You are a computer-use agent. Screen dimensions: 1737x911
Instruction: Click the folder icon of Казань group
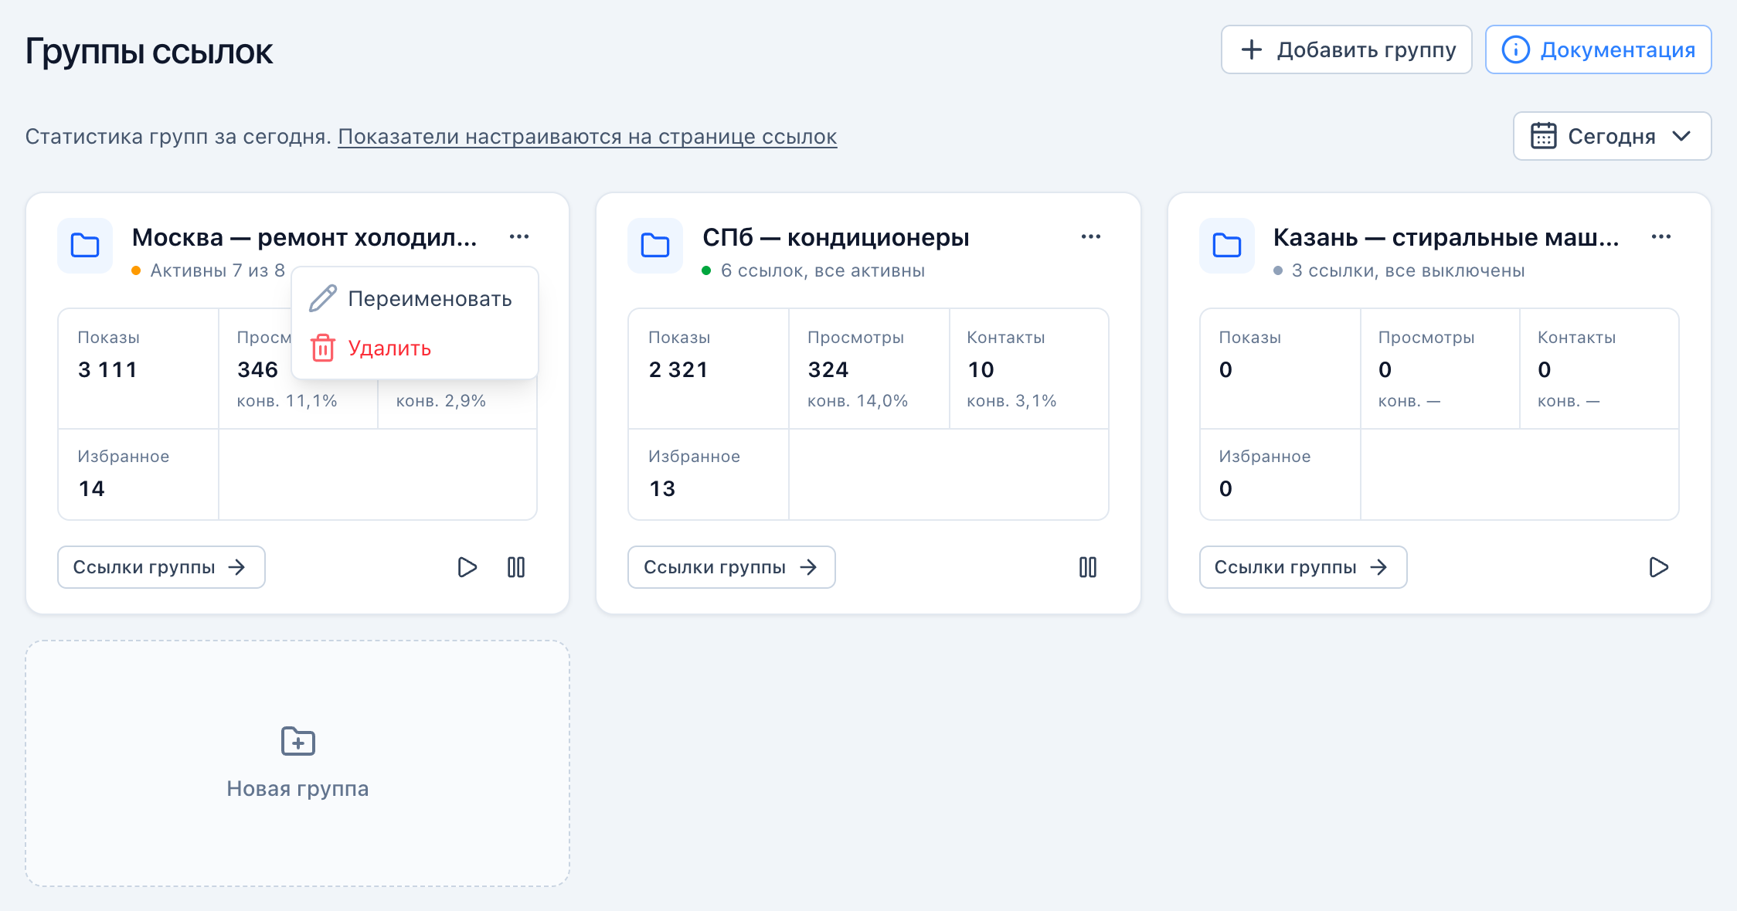click(1227, 246)
